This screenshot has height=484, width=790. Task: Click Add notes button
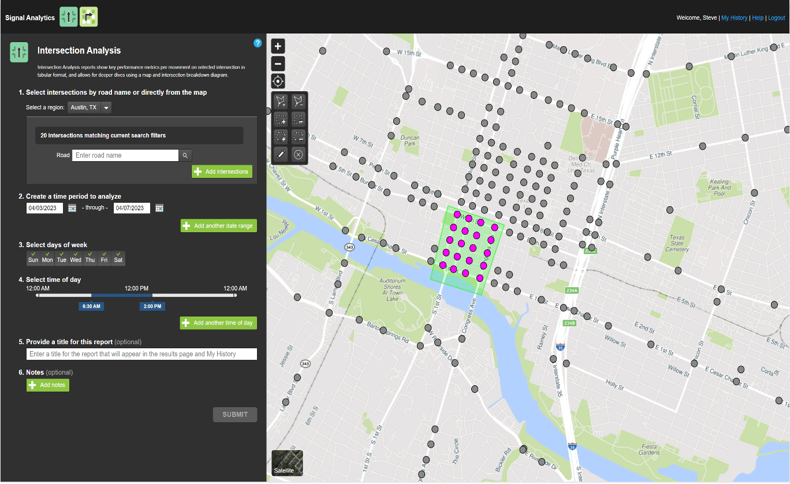[48, 385]
